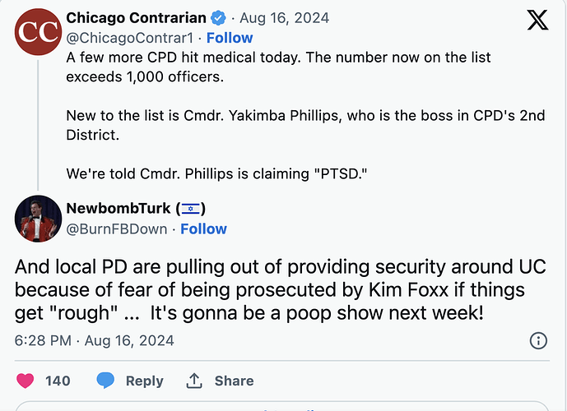Like the tweet with the heart icon
Screen dimensions: 567x411
(26, 381)
